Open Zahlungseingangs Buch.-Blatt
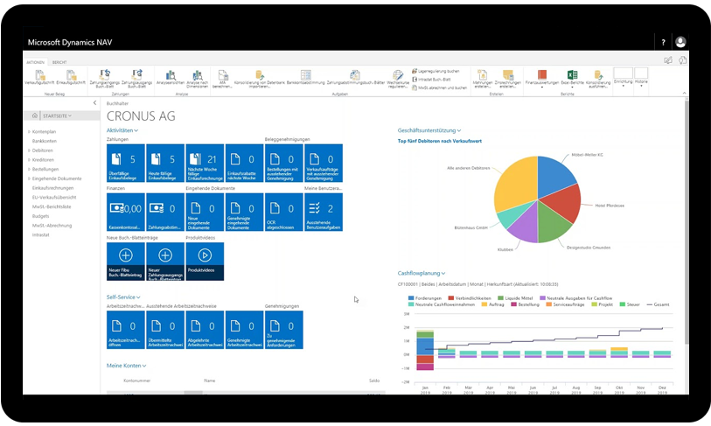The width and height of the screenshot is (711, 426). [105, 79]
